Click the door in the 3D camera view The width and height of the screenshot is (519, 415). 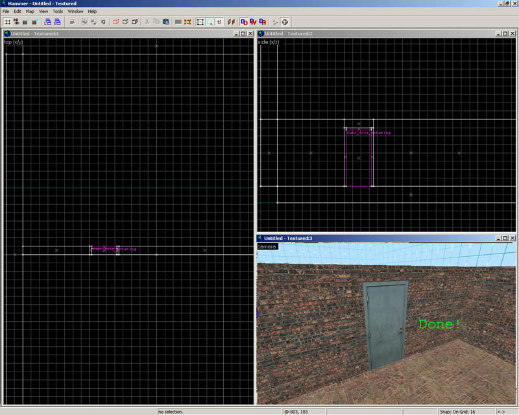385,324
